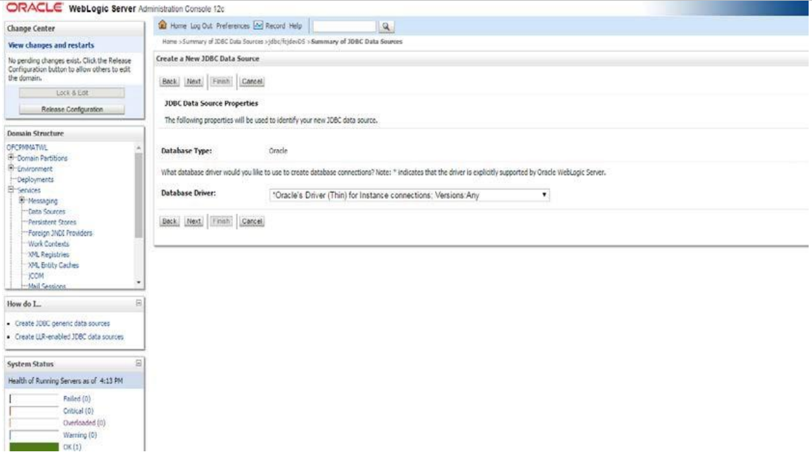Expand the Domain Partitions tree node
Image resolution: width=812 pixels, height=466 pixels.
pos(11,158)
